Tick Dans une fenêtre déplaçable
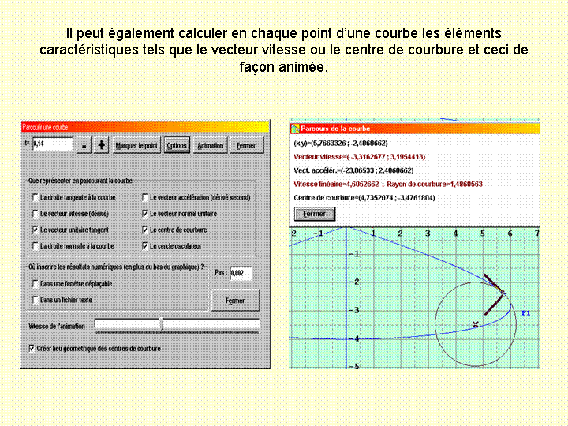 35,283
